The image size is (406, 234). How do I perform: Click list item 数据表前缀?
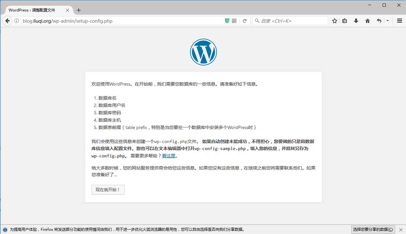click(178, 127)
